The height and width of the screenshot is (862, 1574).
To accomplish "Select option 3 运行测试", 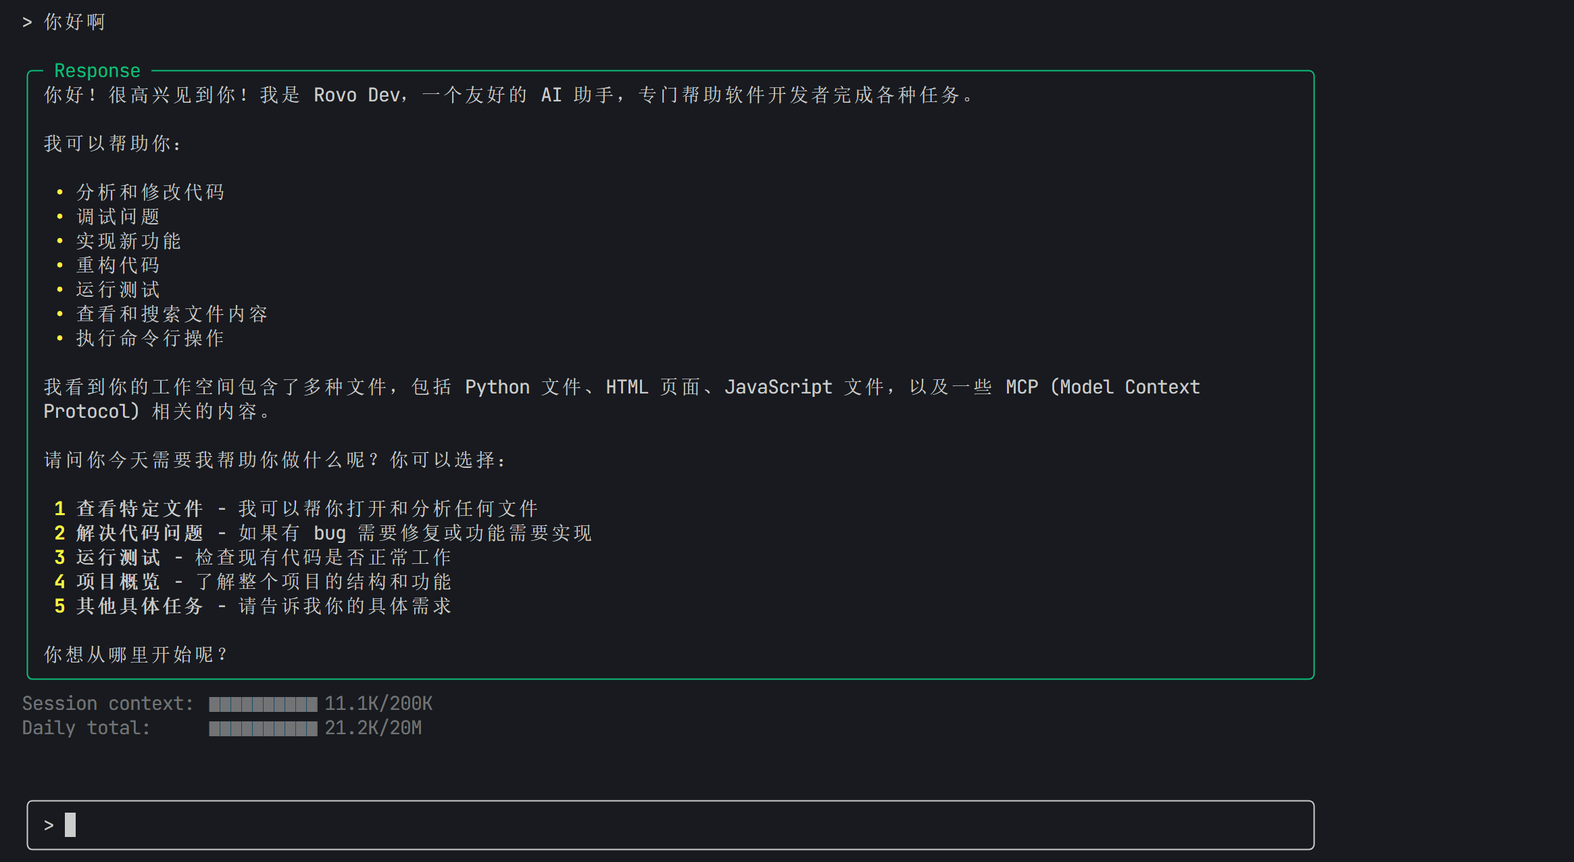I will [116, 557].
